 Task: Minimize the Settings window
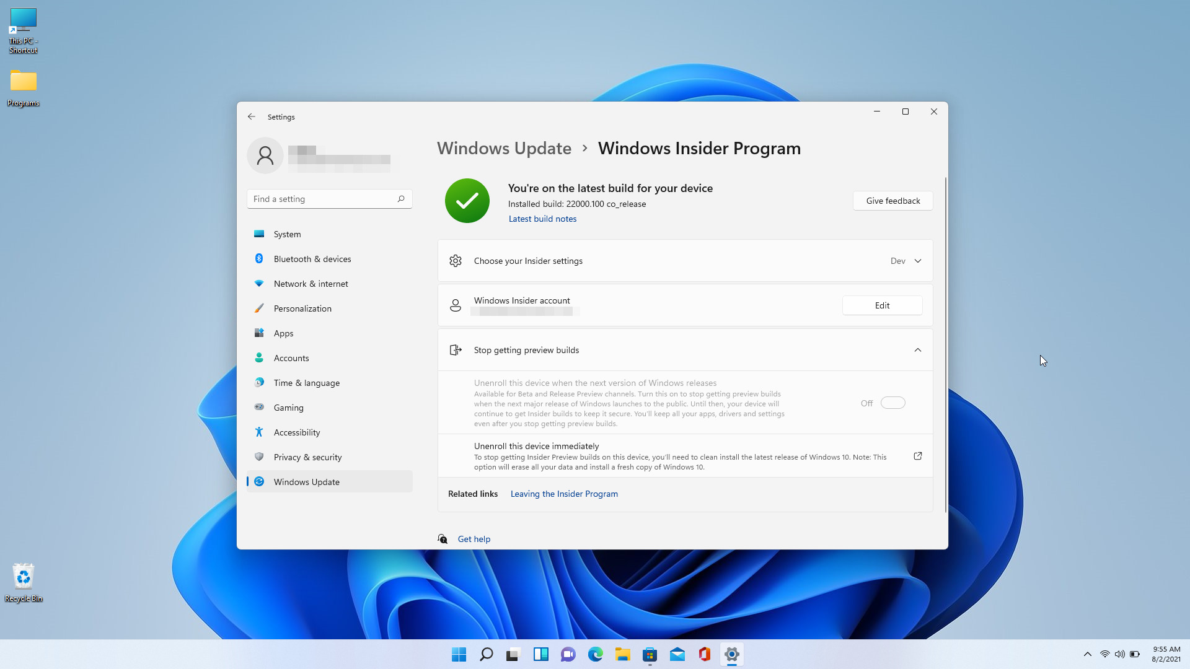(876, 111)
